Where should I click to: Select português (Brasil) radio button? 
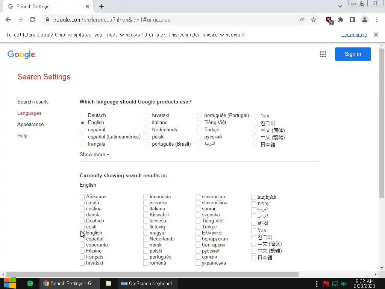click(x=146, y=144)
